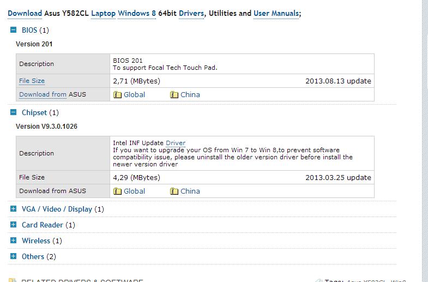Click the Driver link in Intel INF Update
Screen dimensions: 428x282
(x=176, y=143)
